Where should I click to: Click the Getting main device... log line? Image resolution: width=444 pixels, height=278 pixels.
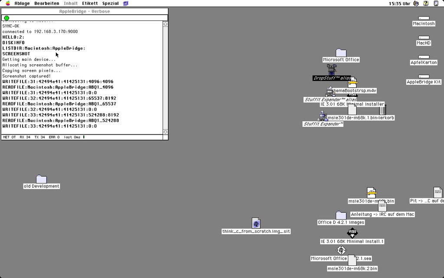[29, 60]
